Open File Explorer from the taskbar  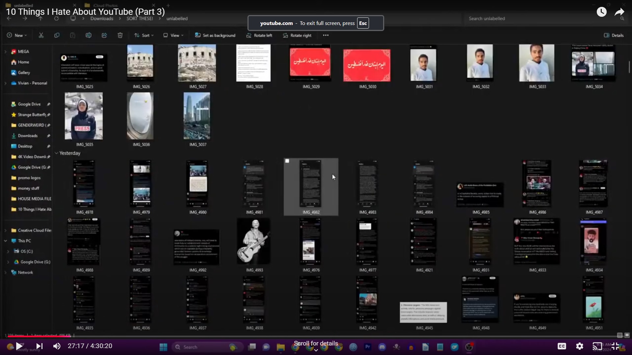pyautogui.click(x=280, y=347)
